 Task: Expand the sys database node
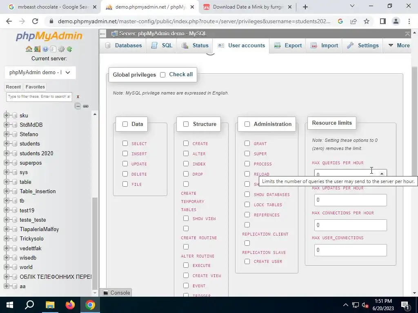7,172
